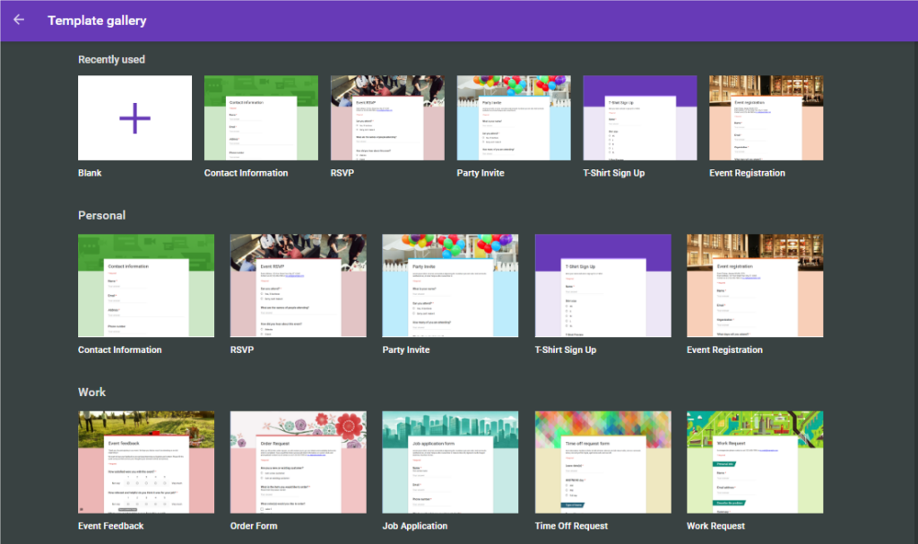This screenshot has height=544, width=918.
Task: Open the Job Application template thumbnail
Action: 450,462
